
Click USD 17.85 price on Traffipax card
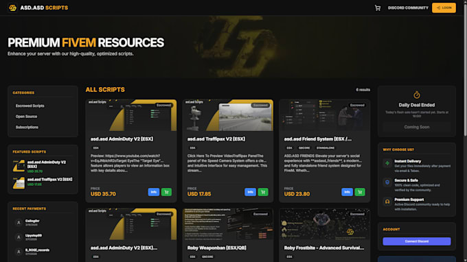(x=199, y=194)
